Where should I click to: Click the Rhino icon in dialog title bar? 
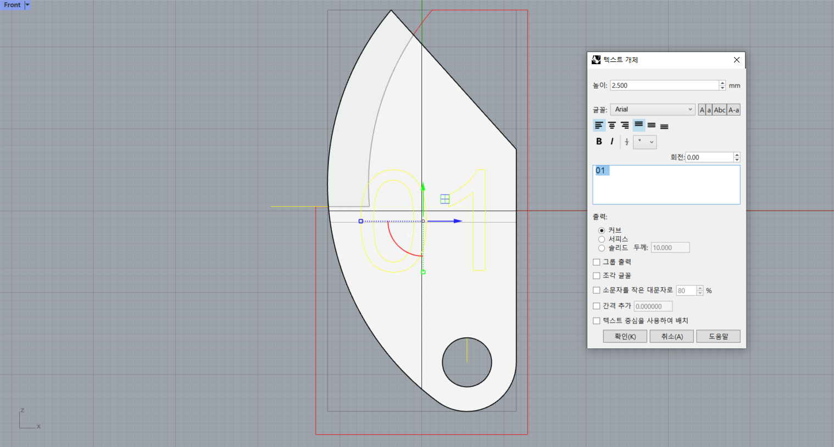tap(596, 60)
